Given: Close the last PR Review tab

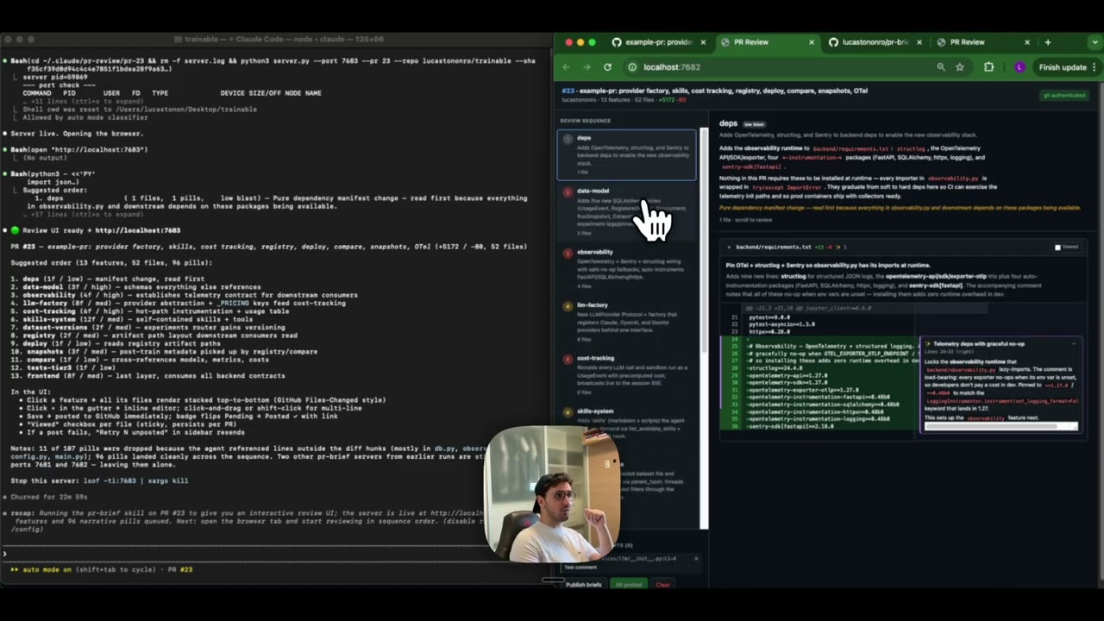Looking at the screenshot, I should 1027,42.
